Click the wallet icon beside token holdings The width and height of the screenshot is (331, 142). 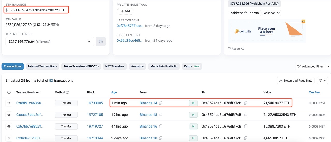pos(101,42)
